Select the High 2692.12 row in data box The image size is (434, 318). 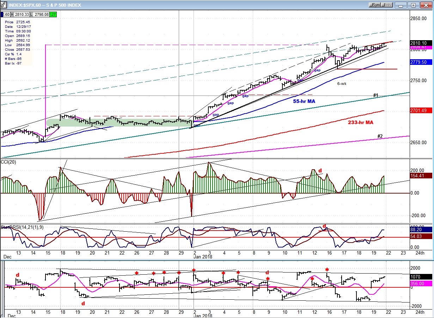pyautogui.click(x=18, y=40)
